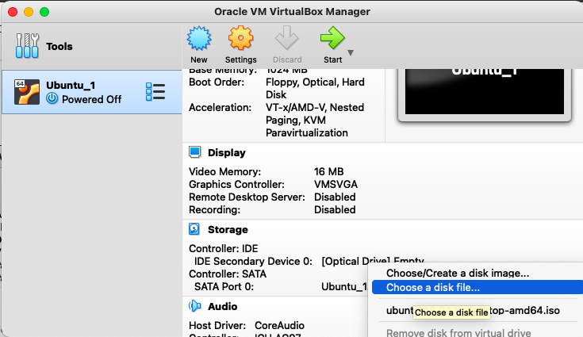583x337 pixels.
Task: Click the Host Driver CoreAudio value
Action: [x=279, y=325]
